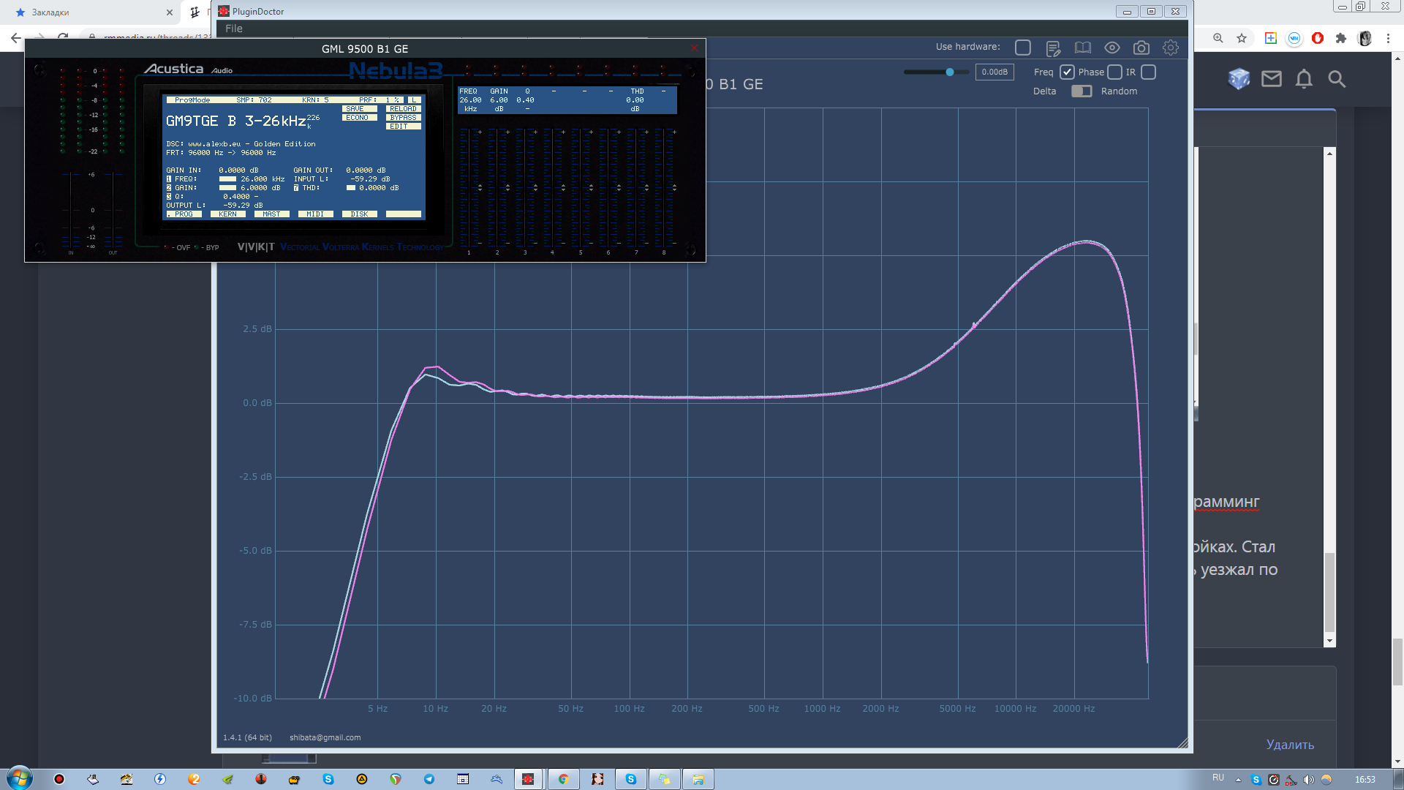Click the 0.00dB value field
This screenshot has width=1404, height=790.
click(994, 72)
